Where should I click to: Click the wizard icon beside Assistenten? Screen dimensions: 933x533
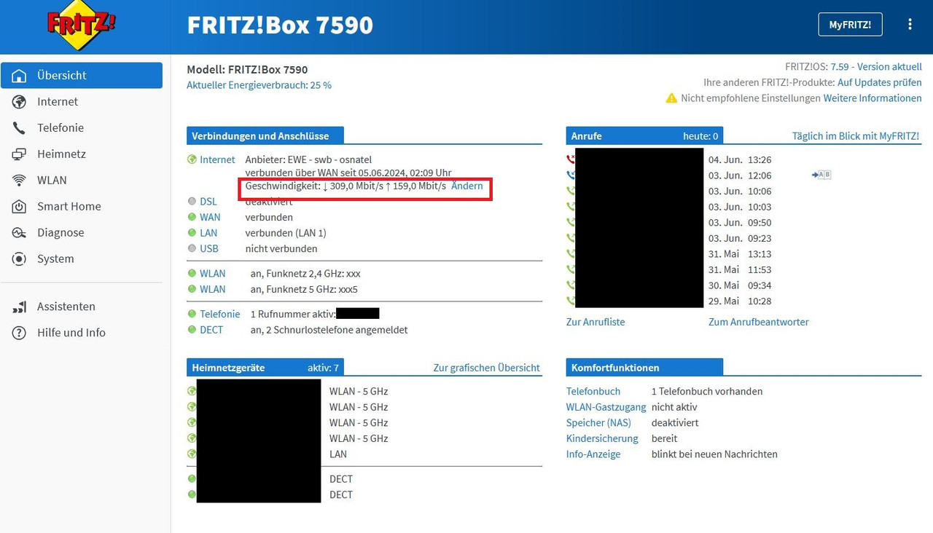click(x=20, y=307)
